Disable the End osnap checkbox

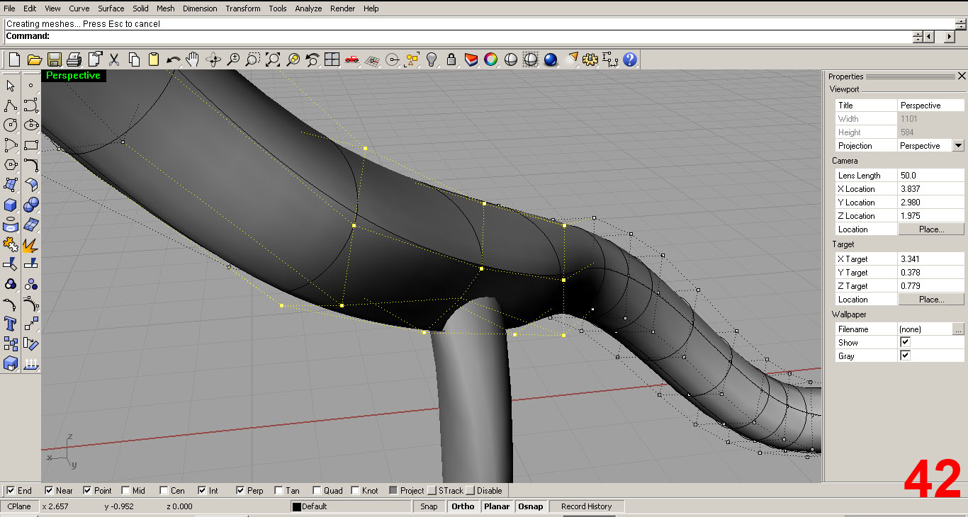click(11, 490)
